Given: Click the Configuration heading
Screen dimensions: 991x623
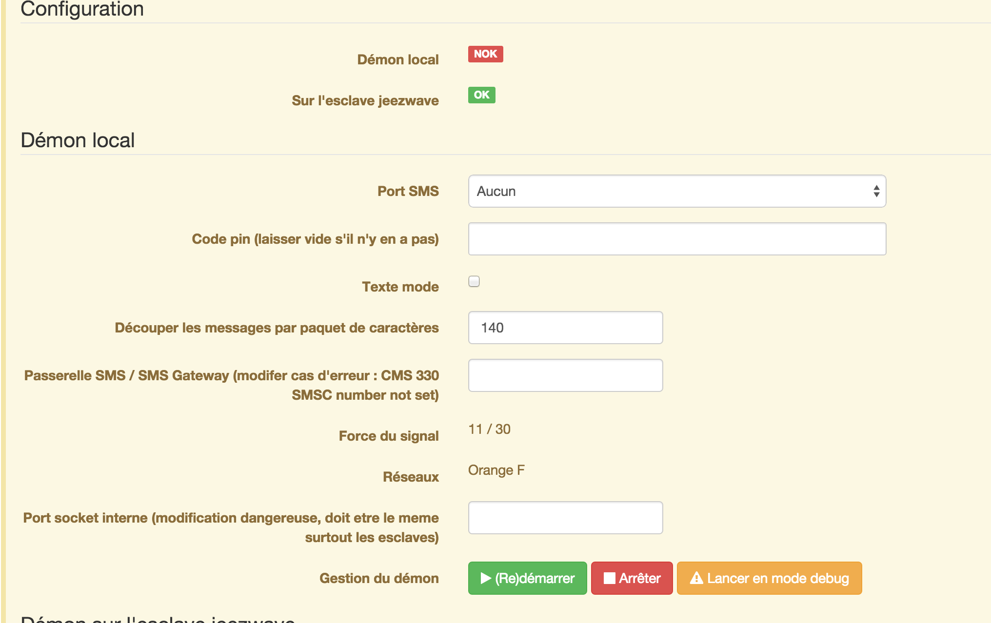Looking at the screenshot, I should (82, 9).
